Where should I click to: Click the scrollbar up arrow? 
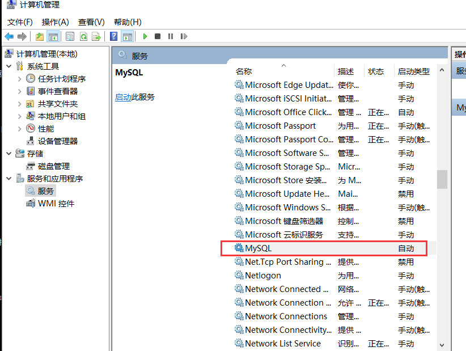(442, 70)
